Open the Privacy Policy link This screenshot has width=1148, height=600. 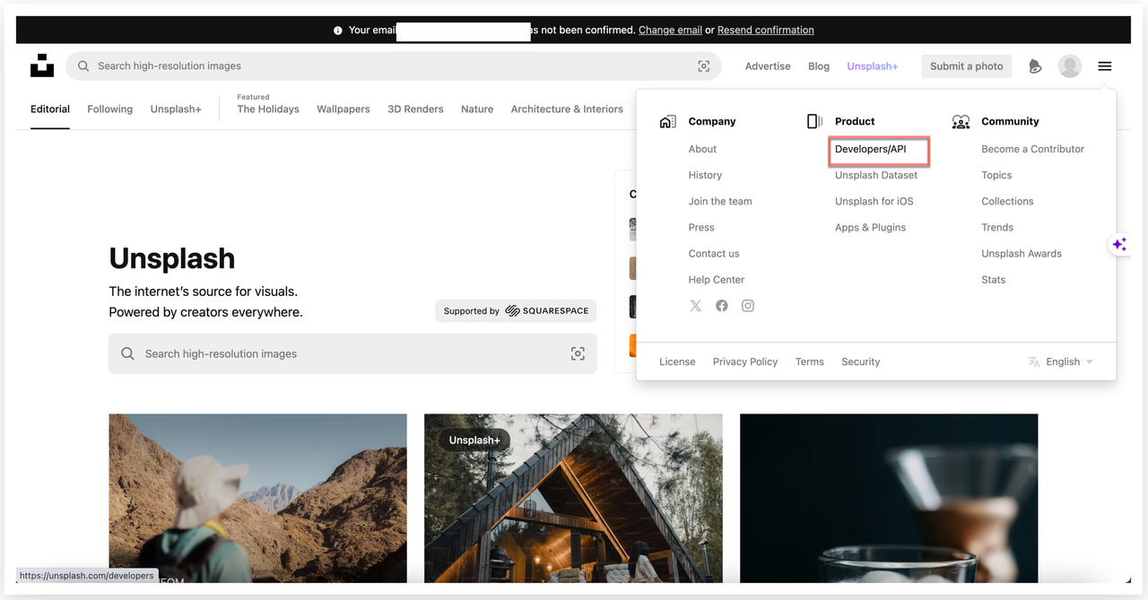click(745, 361)
